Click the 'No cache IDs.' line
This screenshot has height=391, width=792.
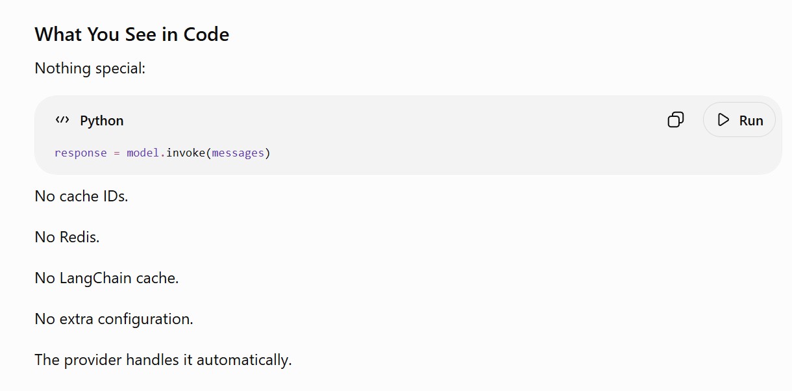(x=81, y=196)
